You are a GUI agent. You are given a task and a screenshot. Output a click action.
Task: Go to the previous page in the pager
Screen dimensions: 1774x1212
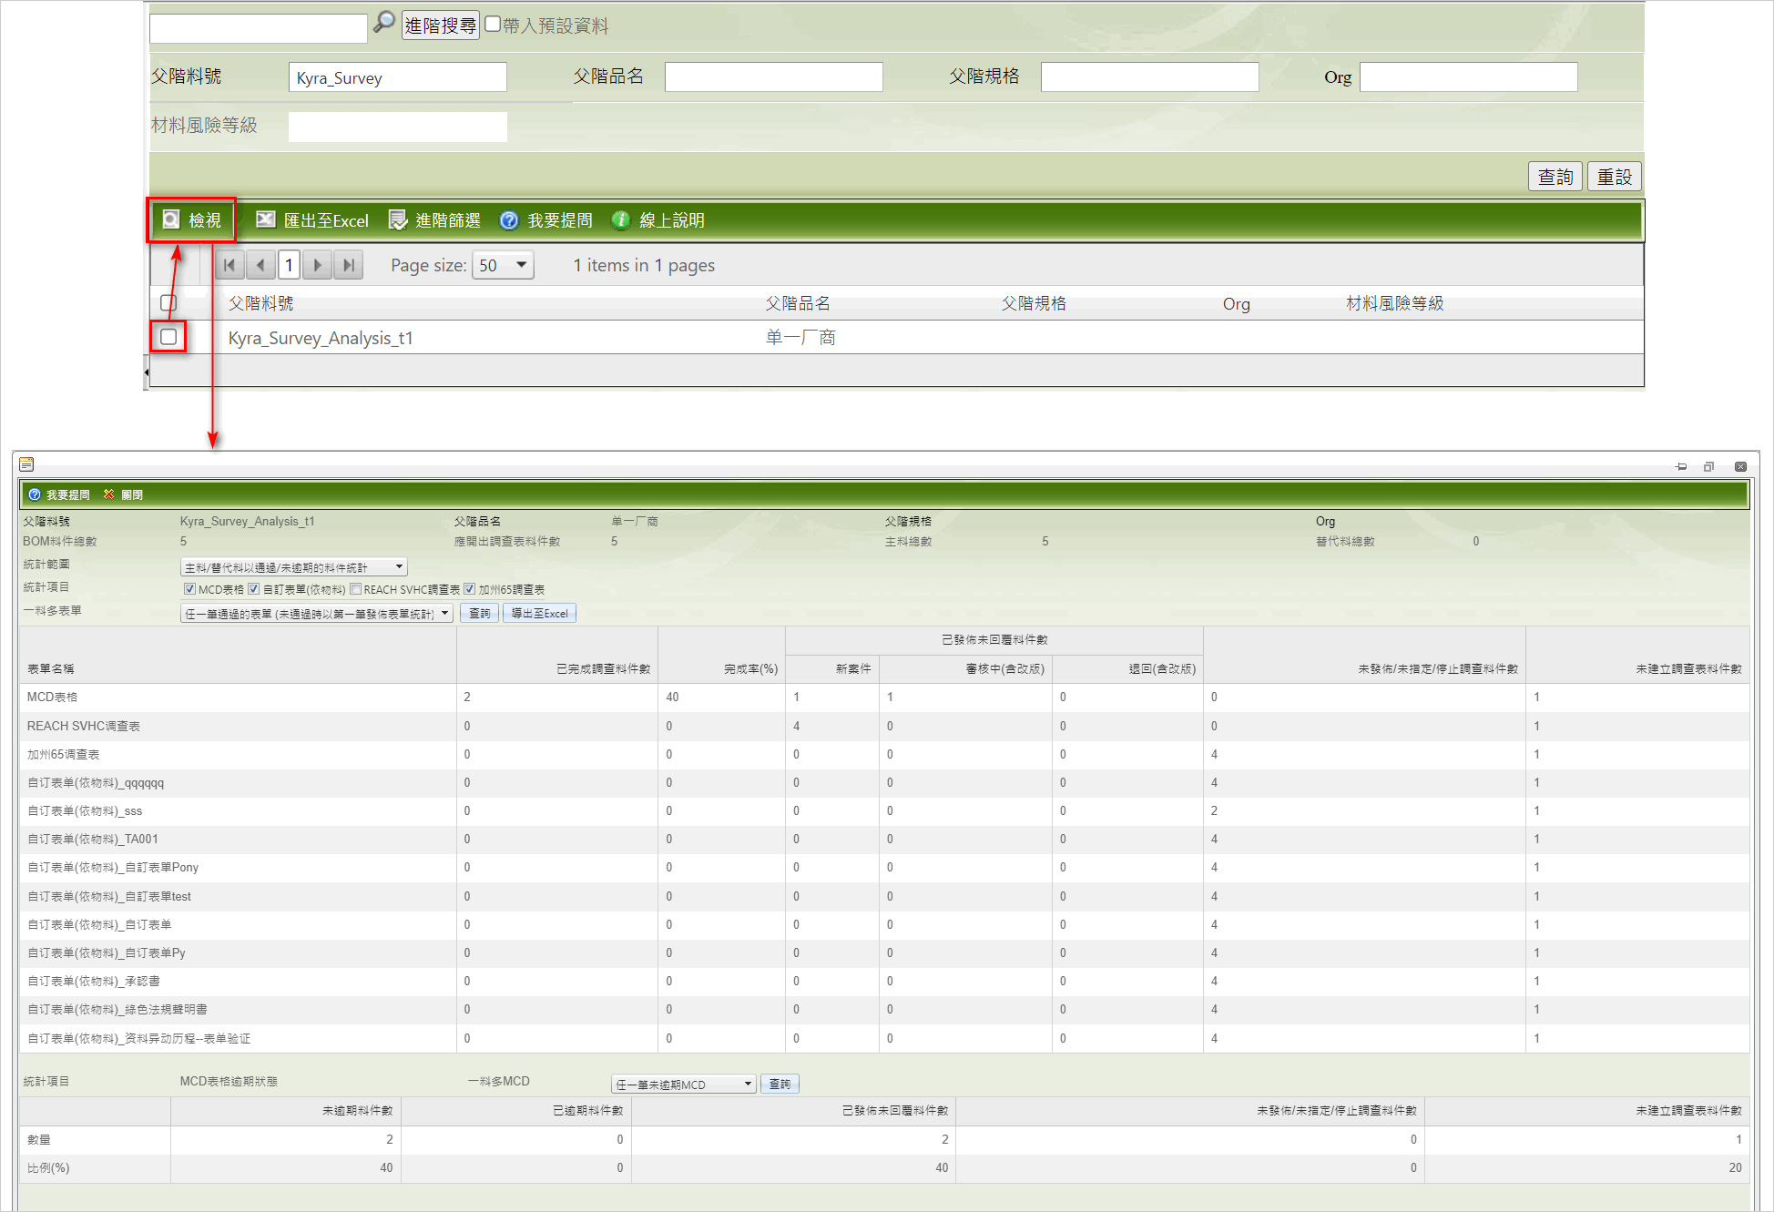[260, 265]
